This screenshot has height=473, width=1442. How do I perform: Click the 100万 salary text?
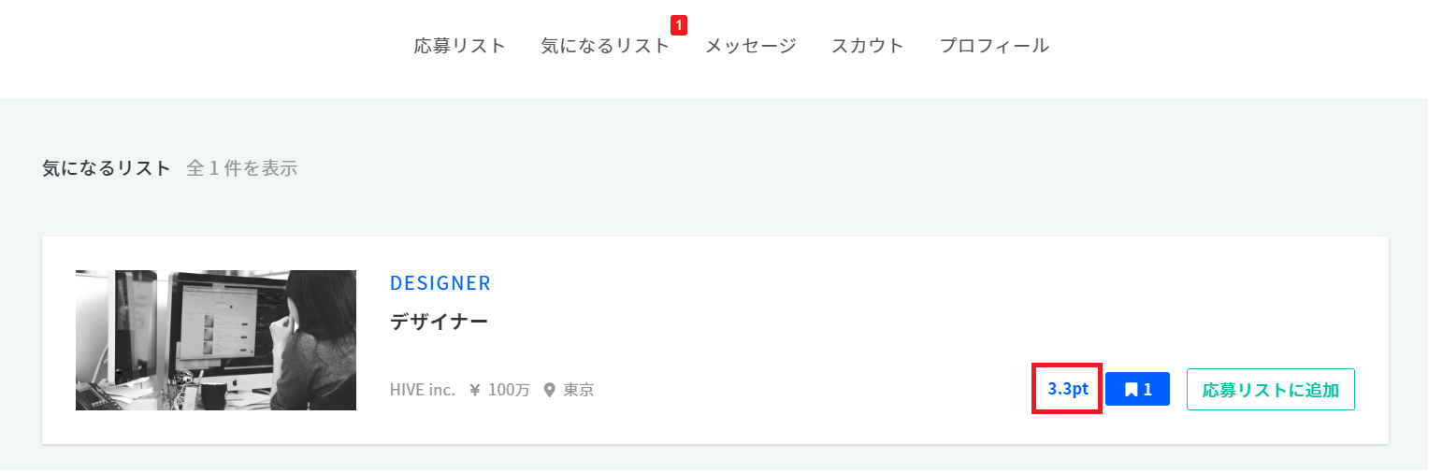click(x=509, y=390)
